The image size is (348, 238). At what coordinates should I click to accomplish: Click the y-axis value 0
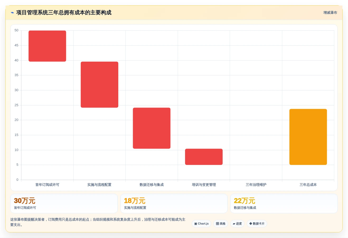click(17, 180)
